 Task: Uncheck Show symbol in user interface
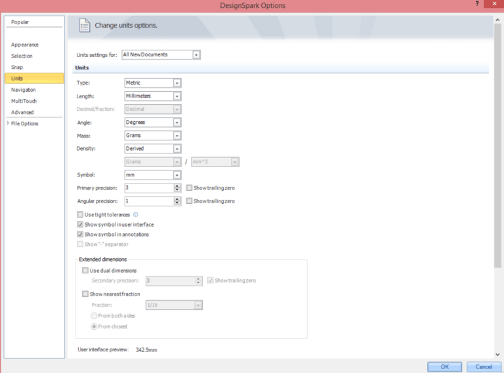pos(80,224)
